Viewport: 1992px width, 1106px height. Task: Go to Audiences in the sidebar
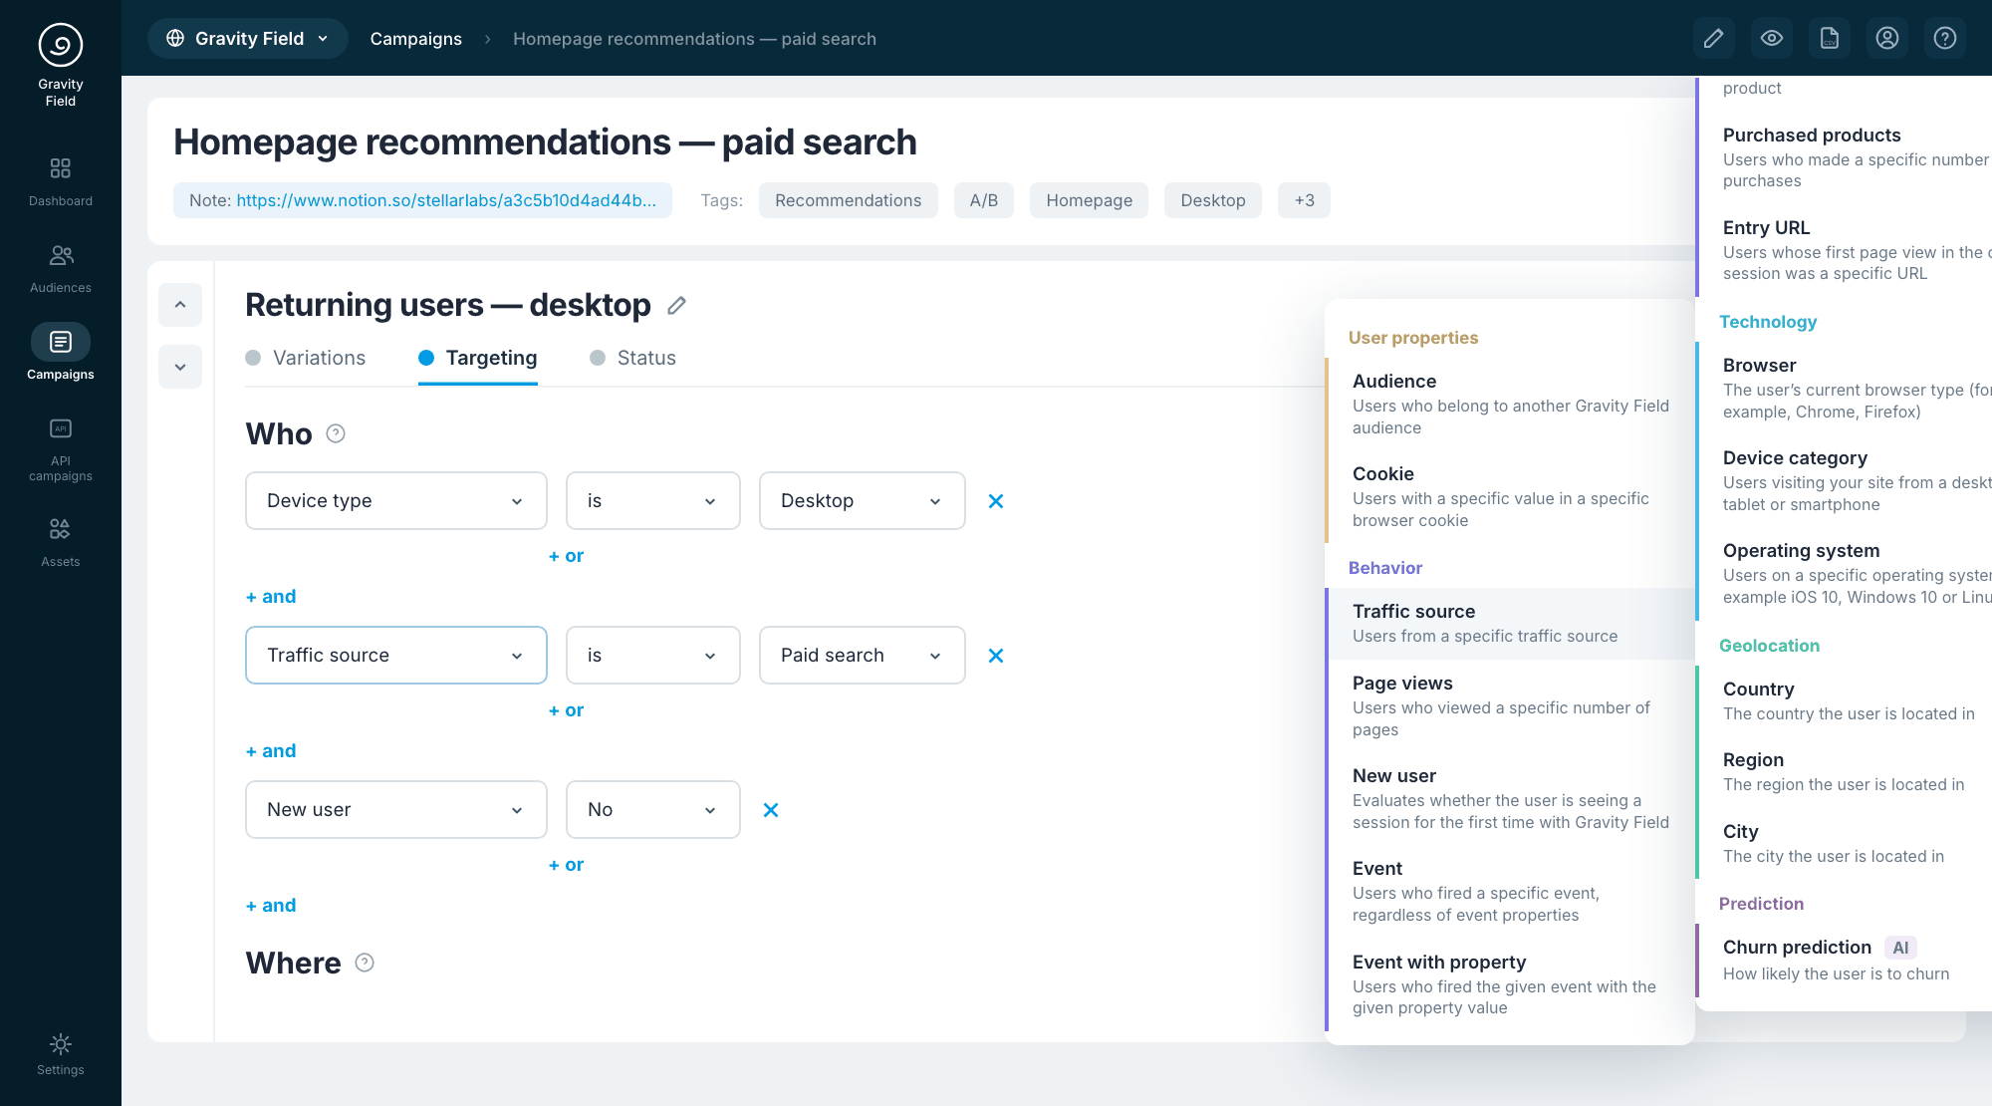[61, 268]
